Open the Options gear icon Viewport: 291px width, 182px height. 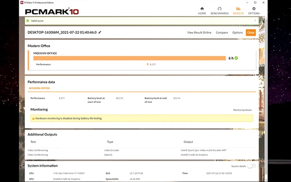[x=254, y=9]
